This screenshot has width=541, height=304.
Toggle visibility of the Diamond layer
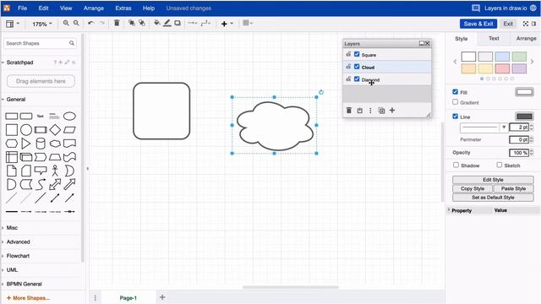tap(357, 79)
